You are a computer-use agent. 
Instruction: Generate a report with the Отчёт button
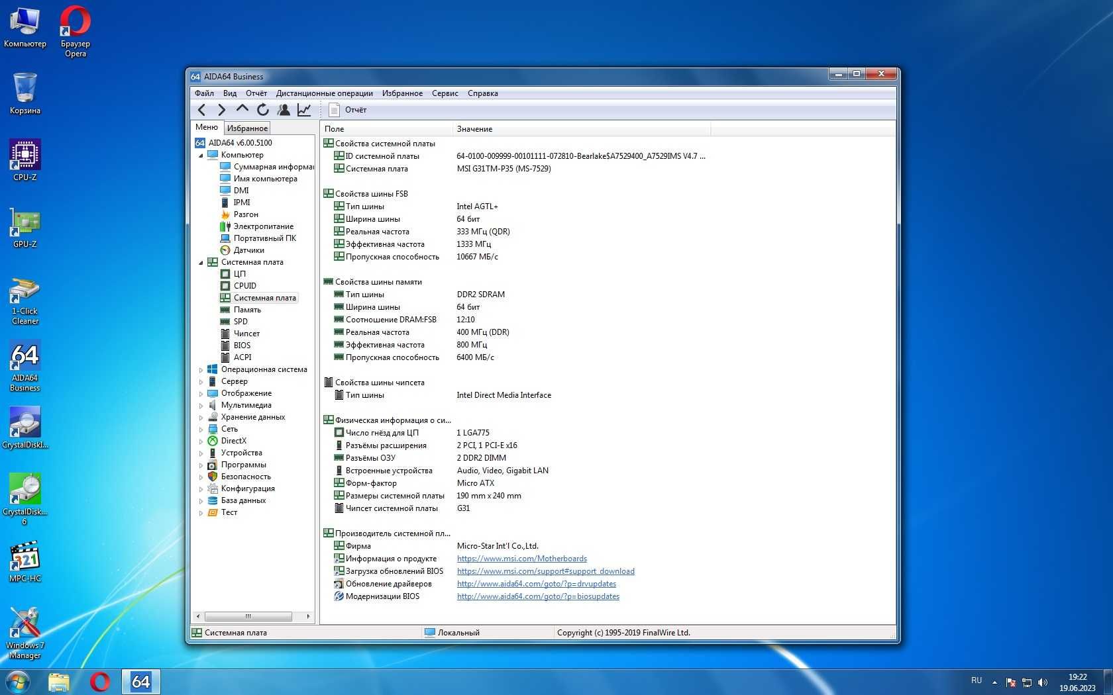348,110
